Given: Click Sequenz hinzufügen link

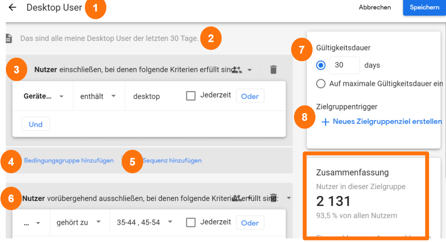Looking at the screenshot, I should (172, 160).
